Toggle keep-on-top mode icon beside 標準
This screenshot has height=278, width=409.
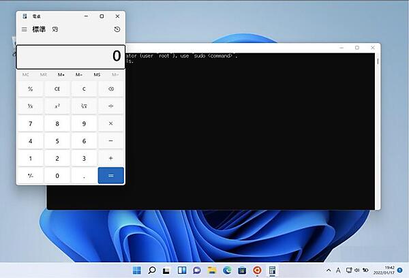click(x=55, y=29)
